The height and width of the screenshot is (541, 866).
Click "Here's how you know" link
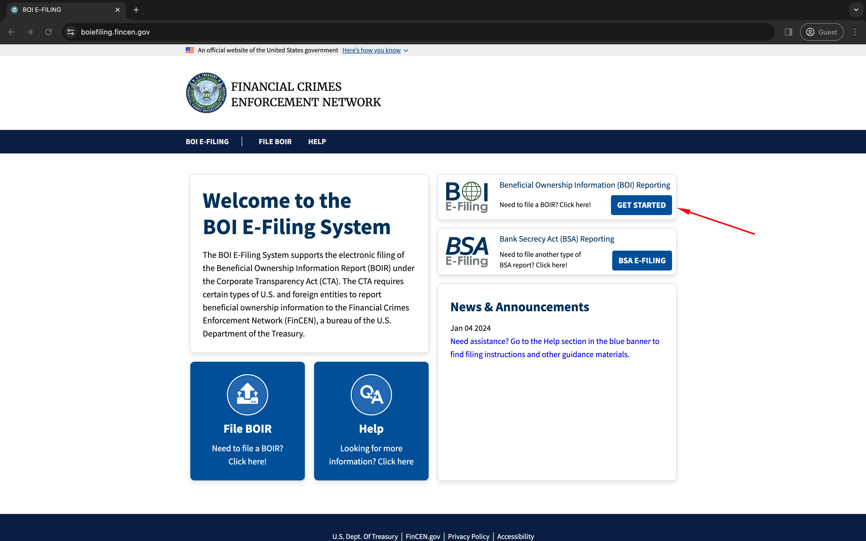point(371,51)
